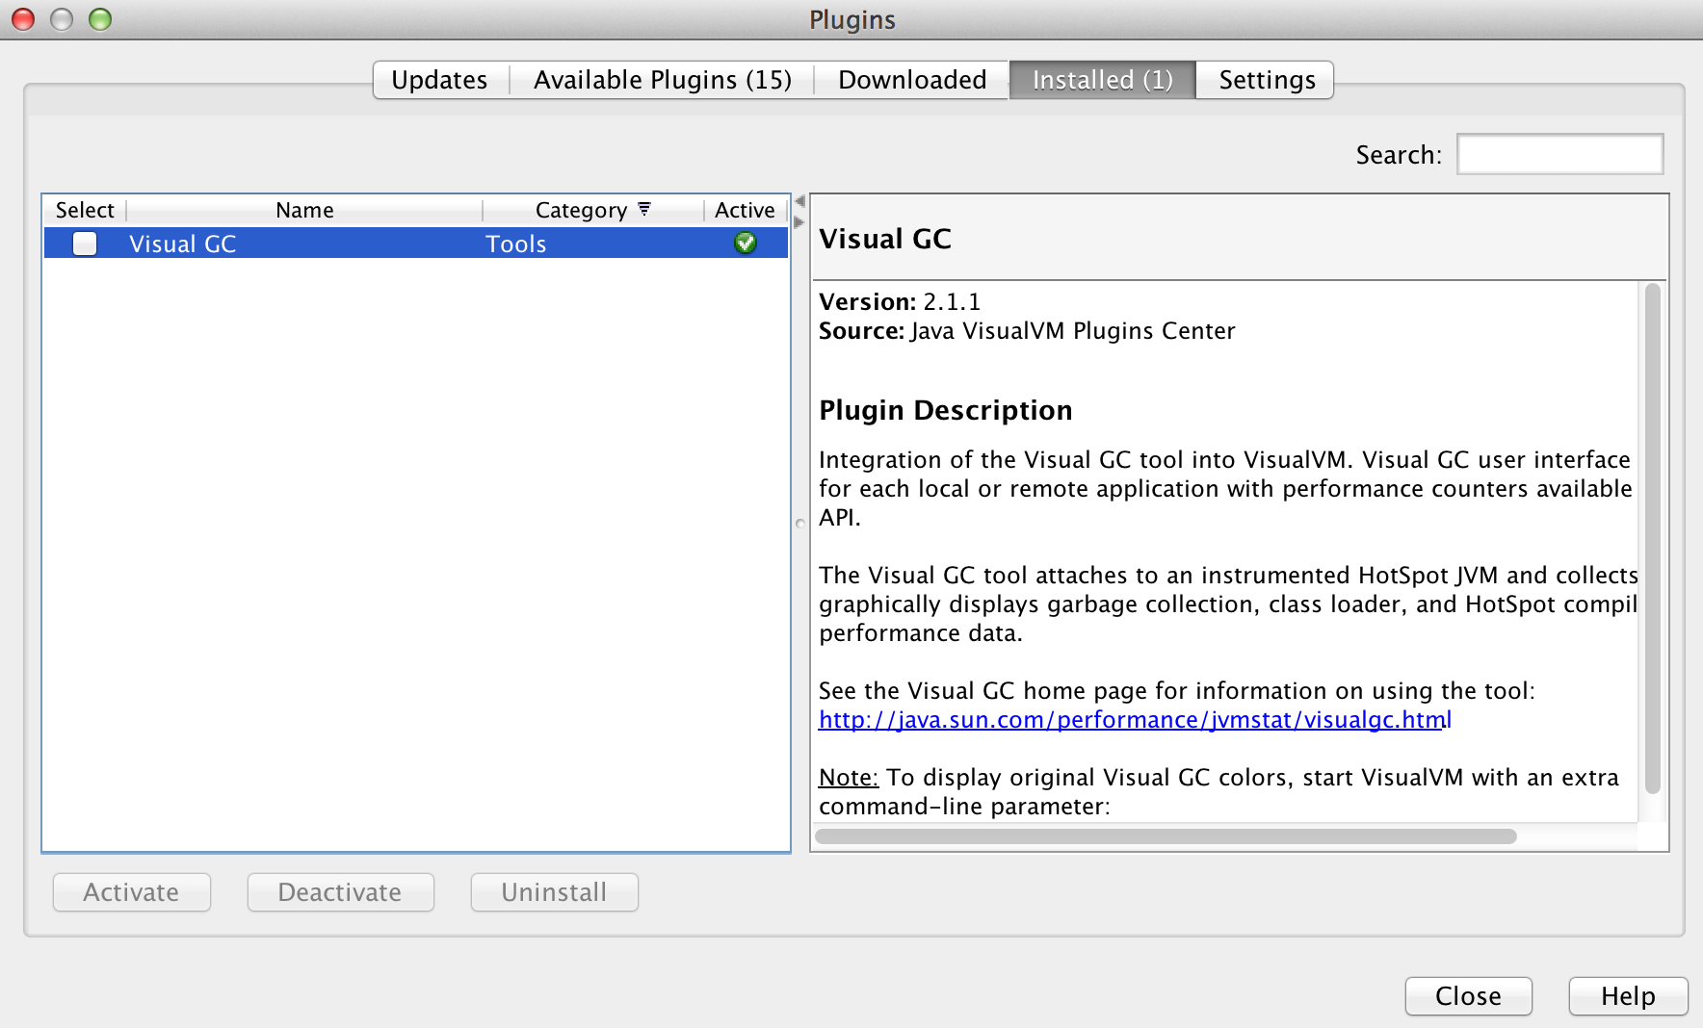The width and height of the screenshot is (1703, 1028).
Task: Select the Installed (1) tab
Action: click(1102, 80)
